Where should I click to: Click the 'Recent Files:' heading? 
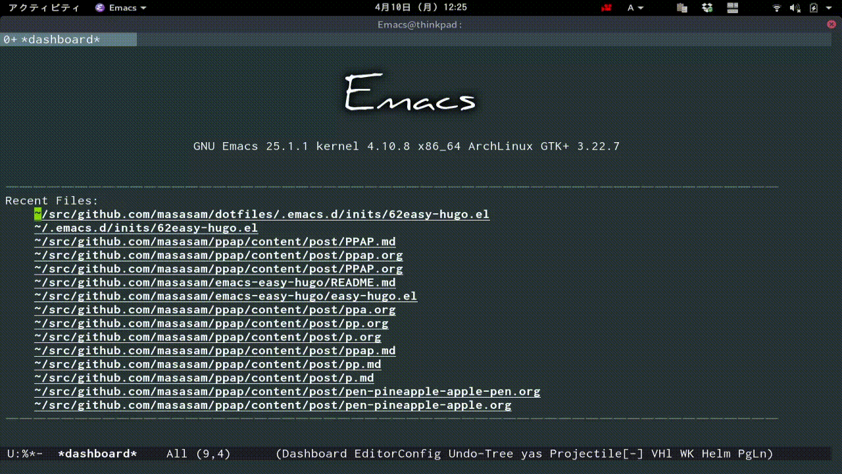(x=52, y=201)
